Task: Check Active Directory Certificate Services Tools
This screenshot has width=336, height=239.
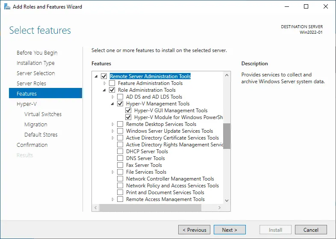Action: coord(120,138)
